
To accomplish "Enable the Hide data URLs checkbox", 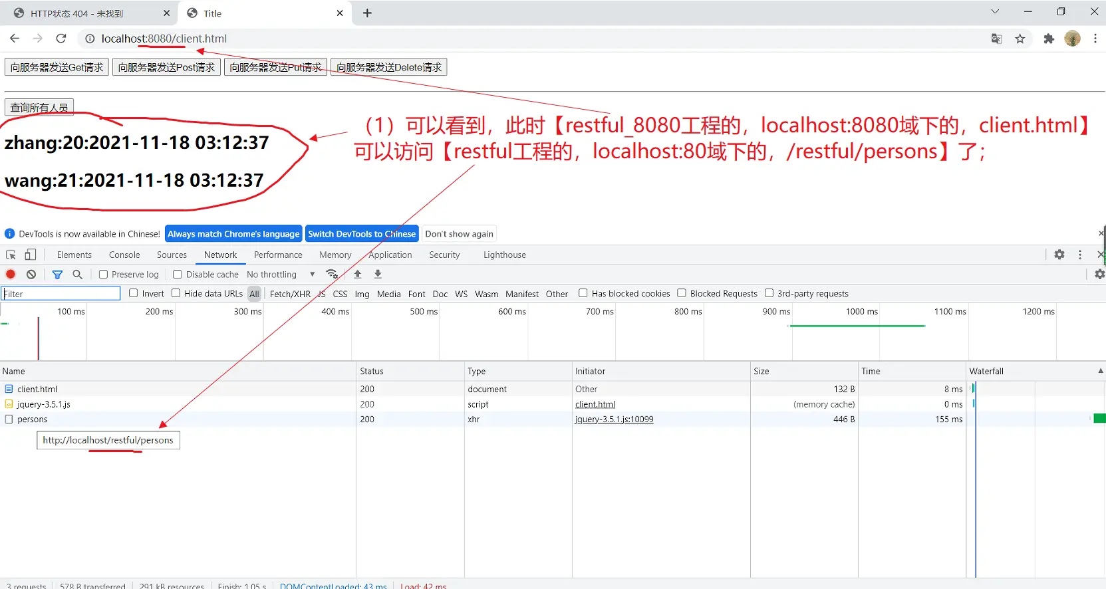I will coord(176,293).
